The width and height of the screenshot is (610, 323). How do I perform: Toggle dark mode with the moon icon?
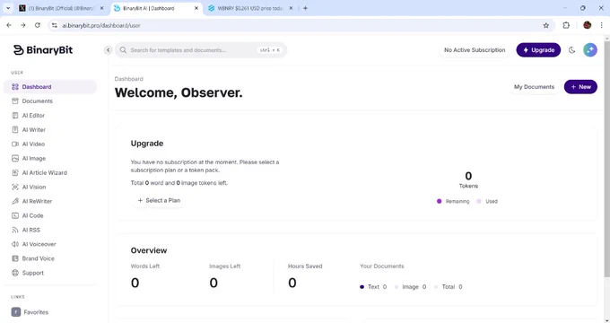[x=572, y=50]
